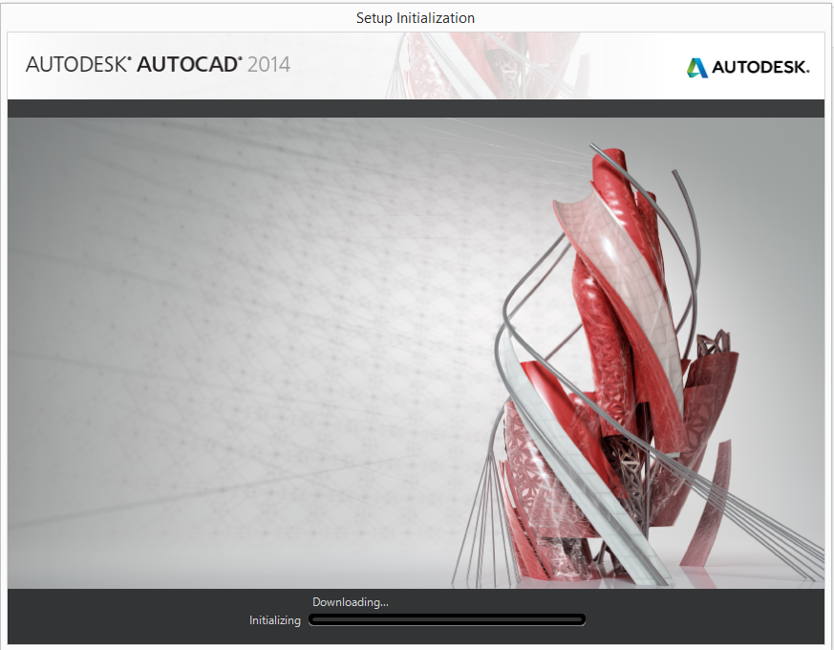Viewport: 834px width, 650px height.
Task: Click the empty portion of the progress bar
Action: 478,618
